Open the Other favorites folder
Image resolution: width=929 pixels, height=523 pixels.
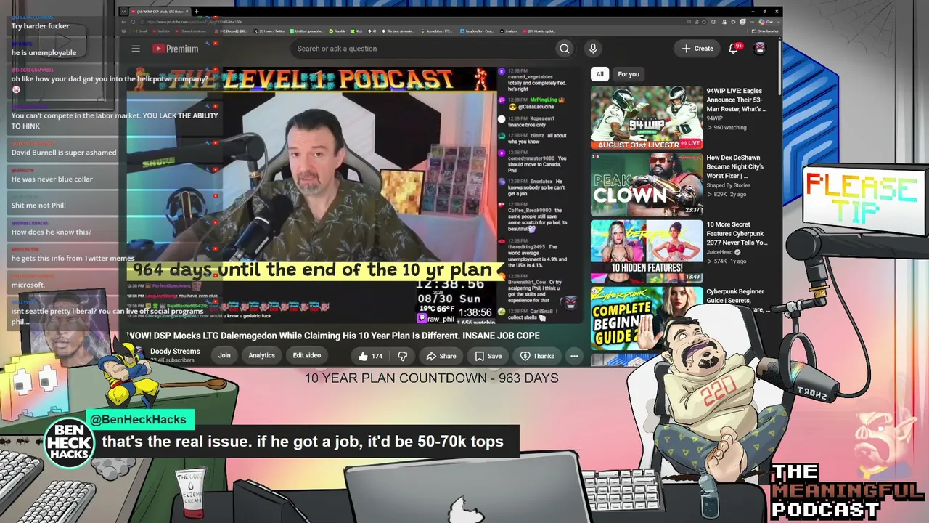pos(764,31)
